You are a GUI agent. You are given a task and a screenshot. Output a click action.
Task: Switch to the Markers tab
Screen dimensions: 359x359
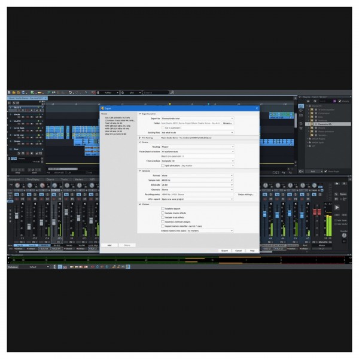point(78,180)
